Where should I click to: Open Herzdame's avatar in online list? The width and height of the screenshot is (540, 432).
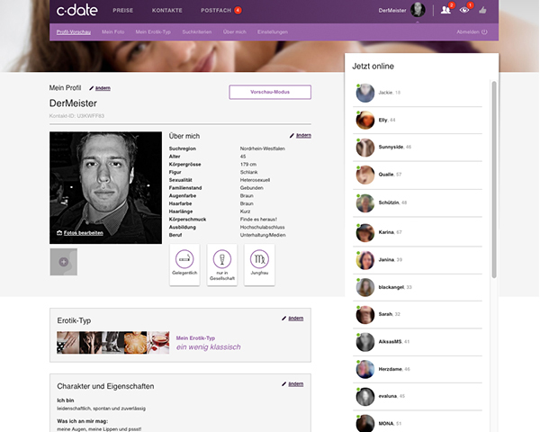click(365, 369)
